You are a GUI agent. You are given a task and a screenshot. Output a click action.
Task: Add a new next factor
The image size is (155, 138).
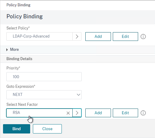[98, 113]
